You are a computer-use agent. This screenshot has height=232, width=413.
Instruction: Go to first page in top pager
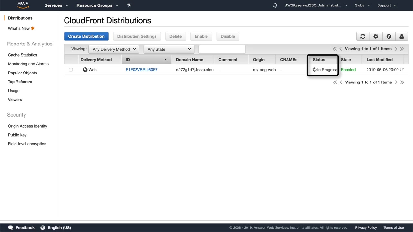335,49
